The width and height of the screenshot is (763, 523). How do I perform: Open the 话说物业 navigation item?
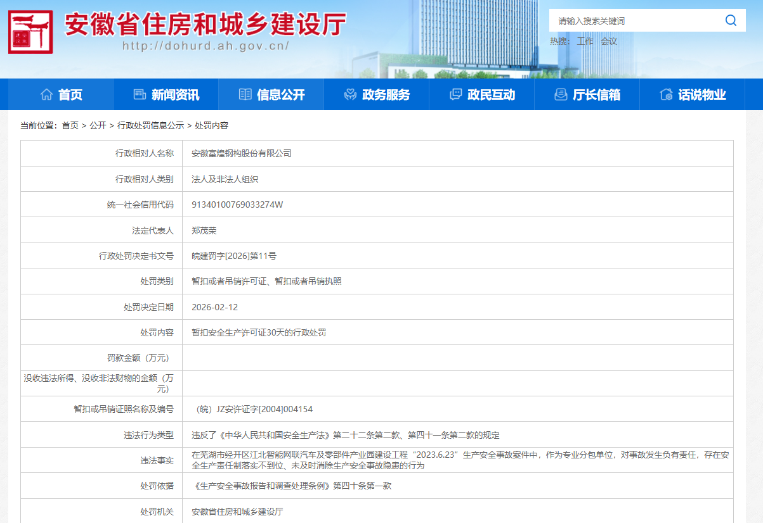coord(701,95)
